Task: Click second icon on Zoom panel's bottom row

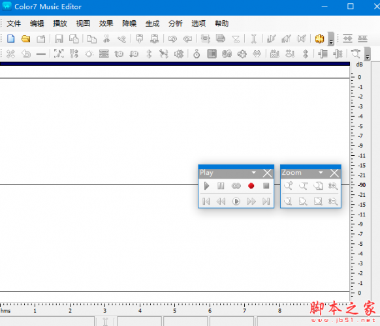Action: point(303,201)
